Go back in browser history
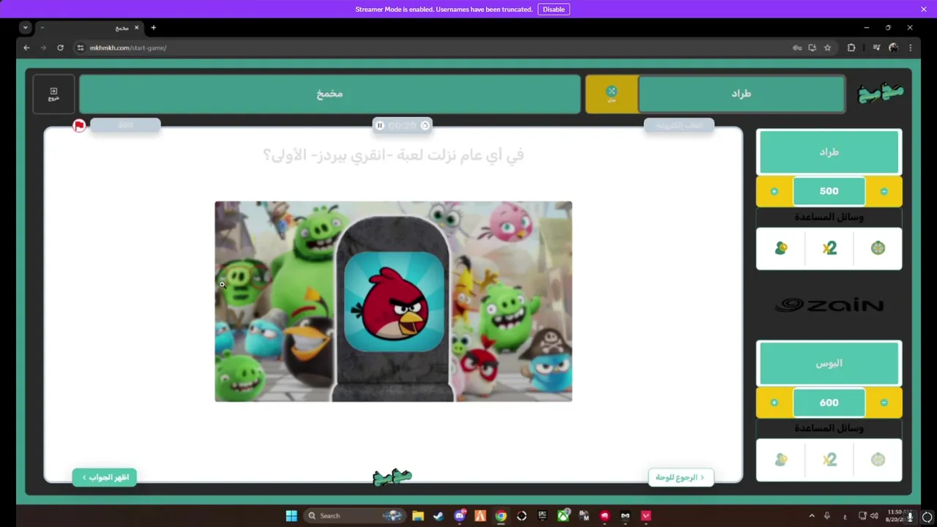Viewport: 937px width, 527px height. [26, 48]
